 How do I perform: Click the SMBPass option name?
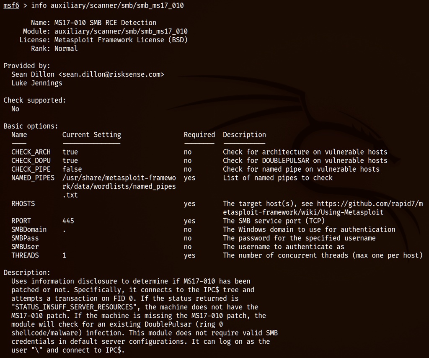point(25,238)
